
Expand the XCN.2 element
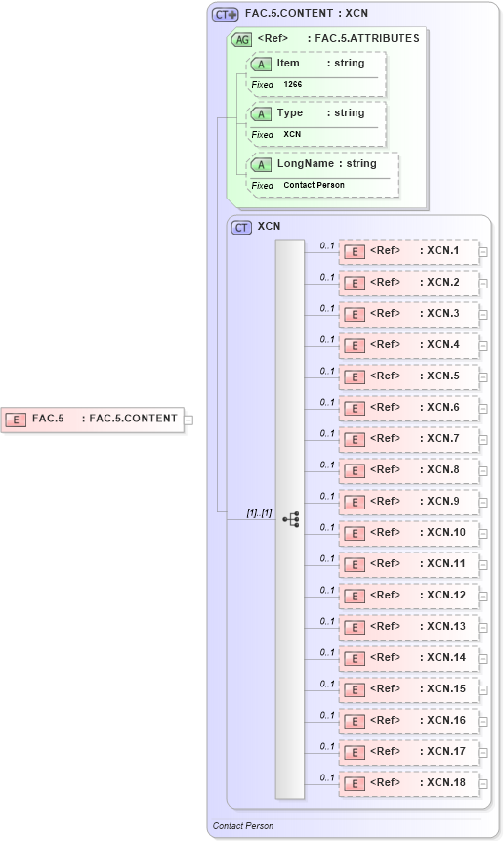[x=483, y=284]
